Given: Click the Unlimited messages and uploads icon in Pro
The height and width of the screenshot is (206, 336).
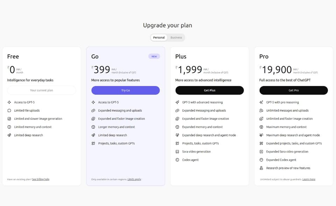Looking at the screenshot, I should (x=261, y=110).
